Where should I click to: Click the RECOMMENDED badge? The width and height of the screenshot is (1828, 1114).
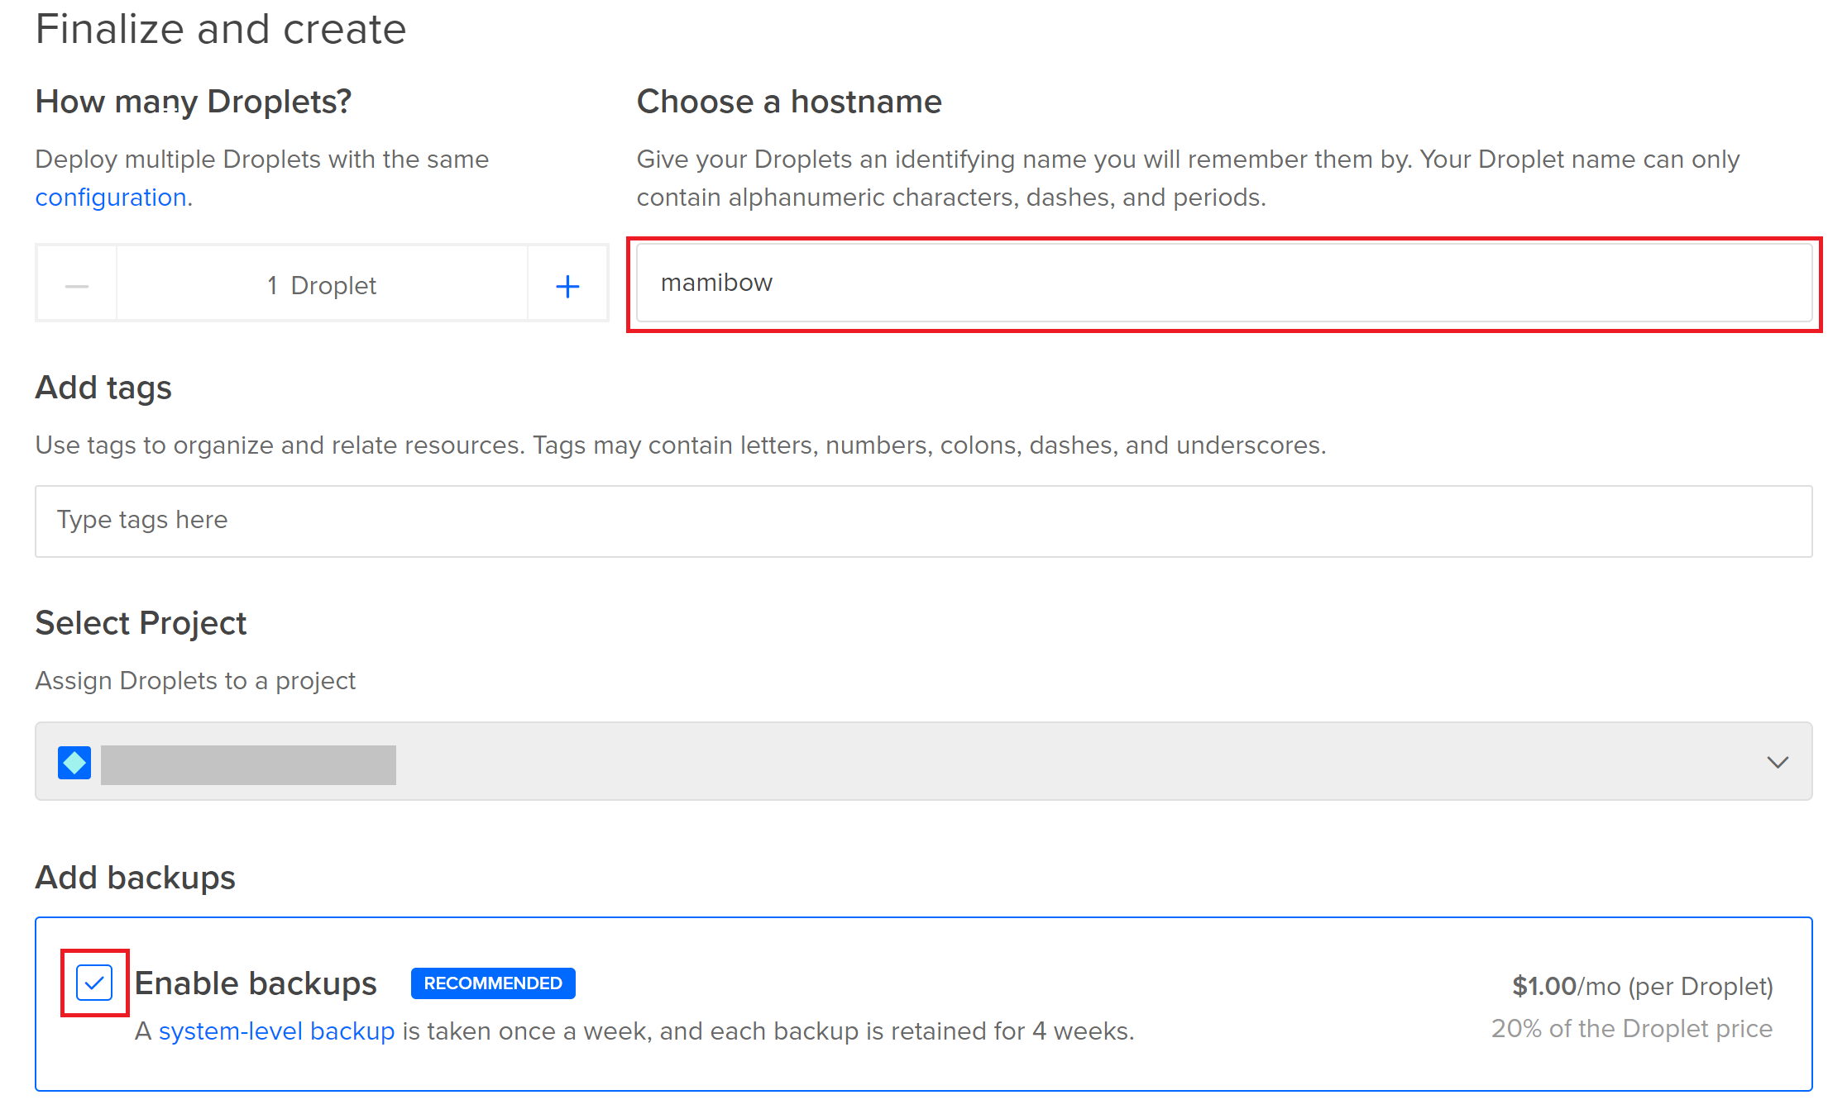point(493,983)
